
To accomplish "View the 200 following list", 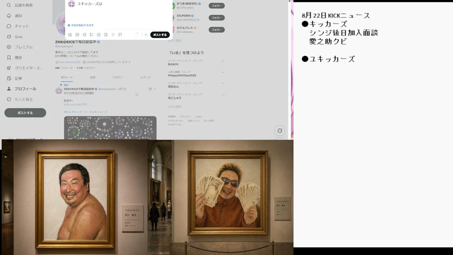I will click(x=64, y=68).
